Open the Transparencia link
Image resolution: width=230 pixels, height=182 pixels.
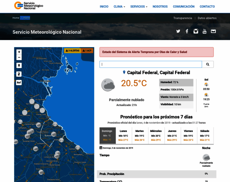point(182,18)
